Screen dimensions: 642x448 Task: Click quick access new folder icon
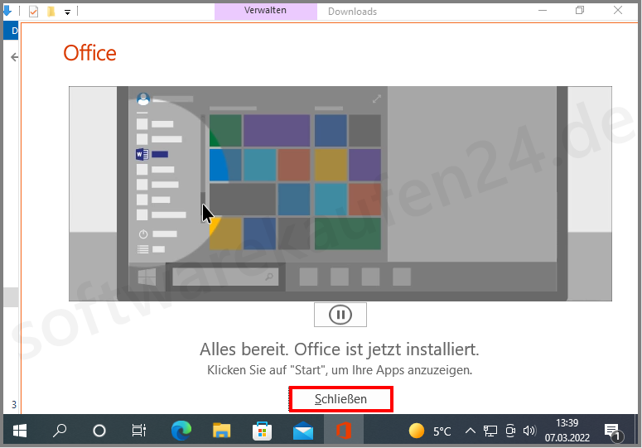(51, 11)
